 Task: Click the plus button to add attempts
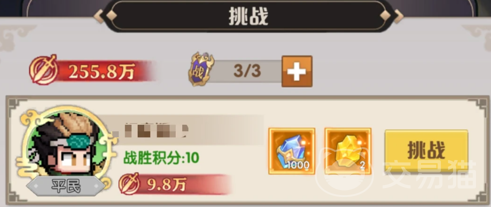click(x=297, y=71)
